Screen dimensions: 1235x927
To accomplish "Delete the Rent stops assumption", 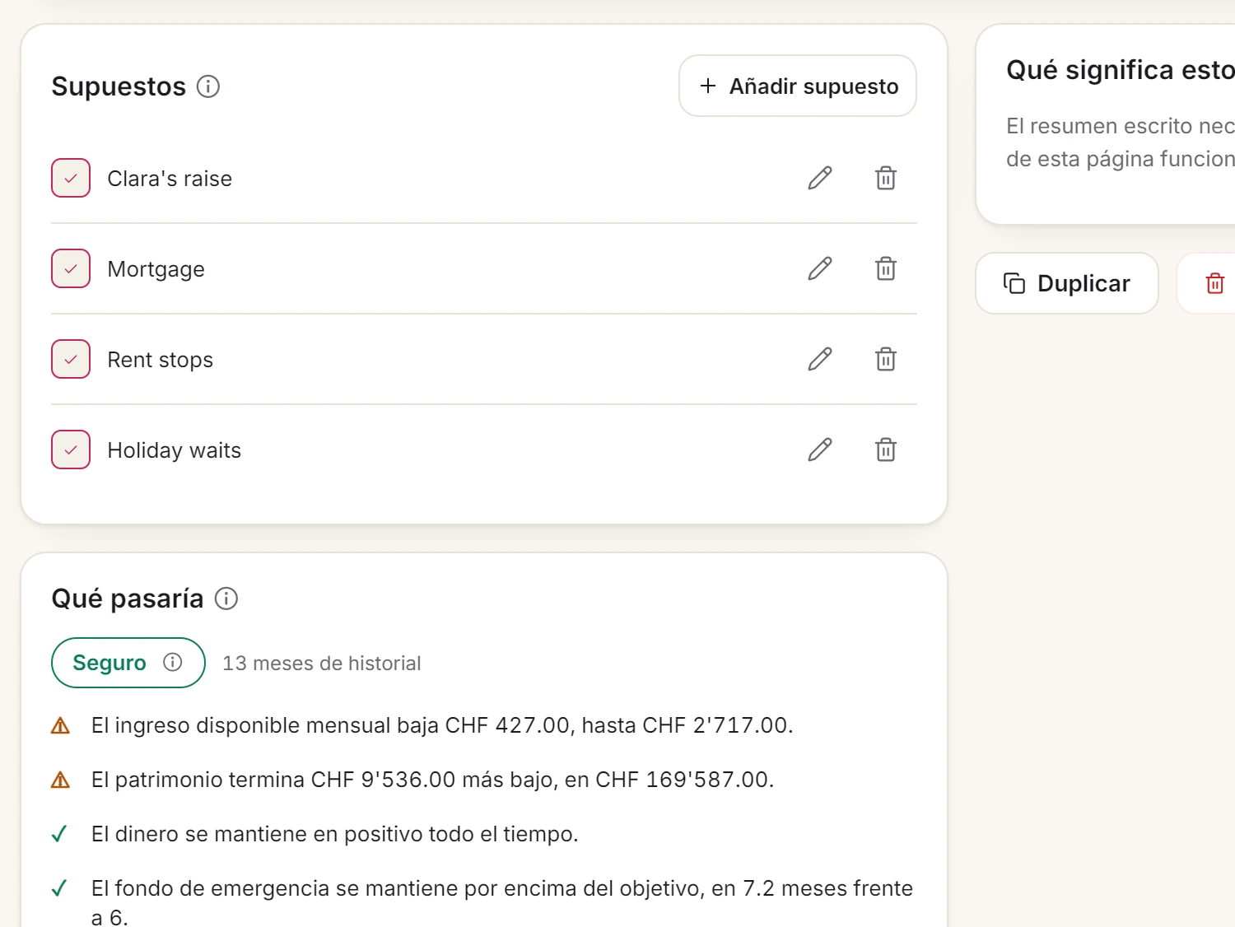I will (886, 359).
